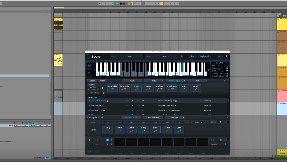This screenshot has width=287, height=162.
Task: Enable the Arpeggio checkbox
Action: [213, 68]
